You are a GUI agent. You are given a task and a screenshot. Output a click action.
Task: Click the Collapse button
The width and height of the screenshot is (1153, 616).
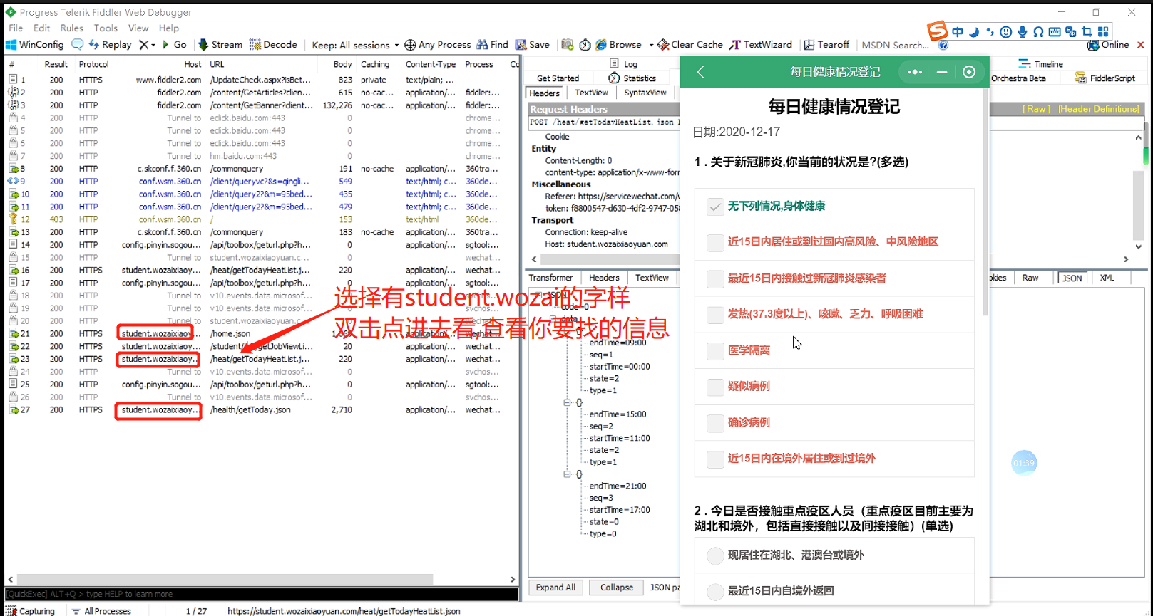616,588
